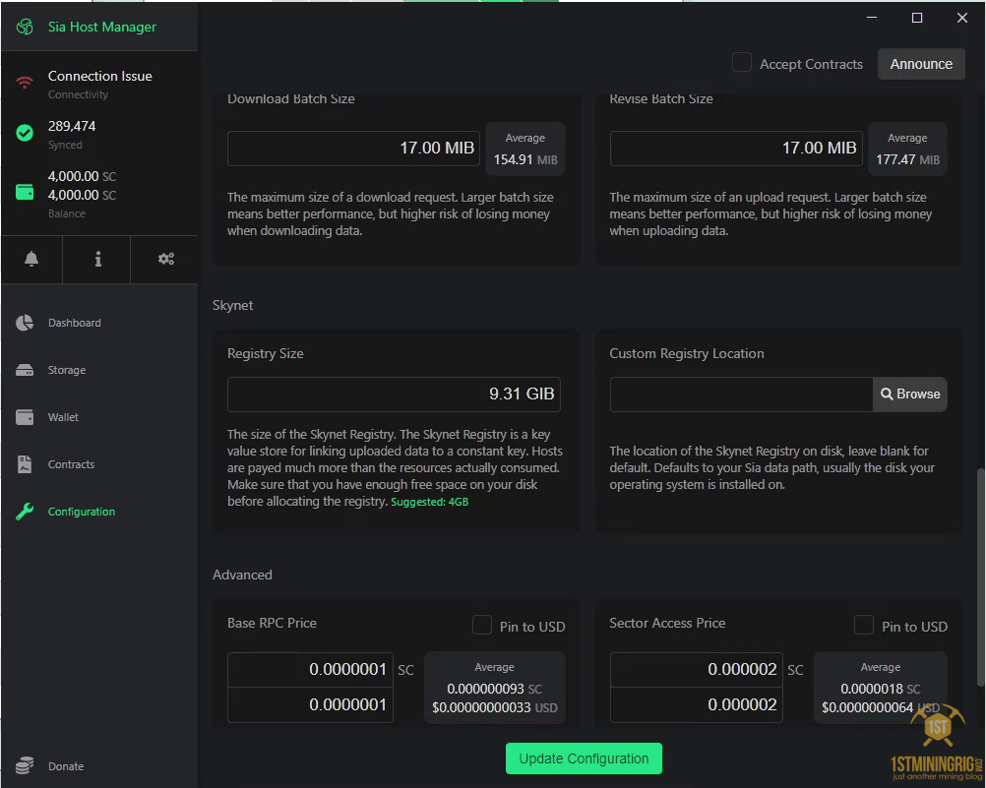Screen dimensions: 986x788
Task: Click Base RPC Price SC input
Action: coord(311,670)
